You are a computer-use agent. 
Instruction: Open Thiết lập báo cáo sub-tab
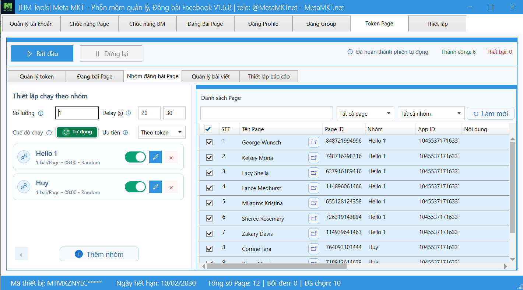point(269,76)
